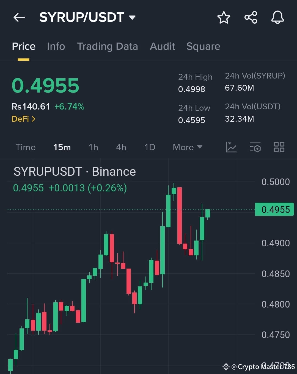Image resolution: width=297 pixels, height=374 pixels.
Task: Open the Audit tab
Action: 163,46
